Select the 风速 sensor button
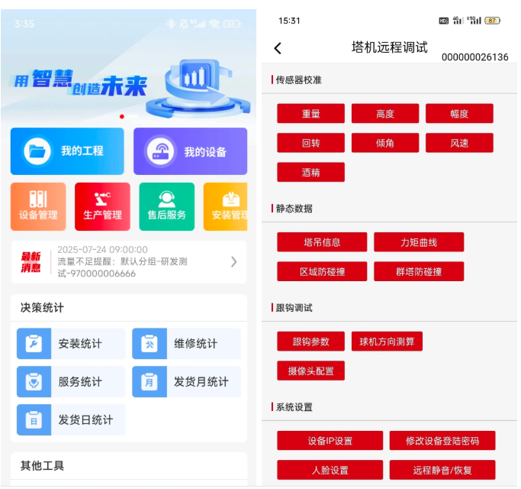Viewport: 521px width, 489px height. click(x=458, y=143)
